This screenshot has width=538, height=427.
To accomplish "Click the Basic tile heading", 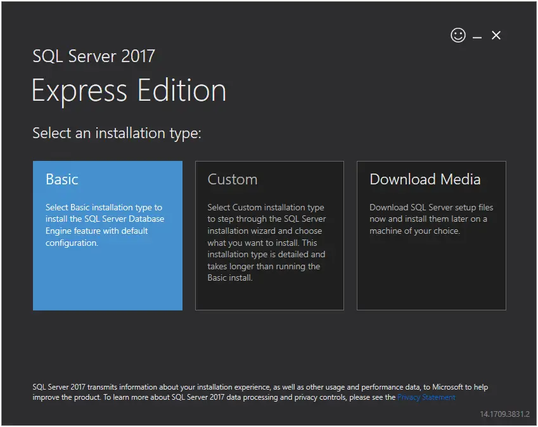I will pos(62,179).
